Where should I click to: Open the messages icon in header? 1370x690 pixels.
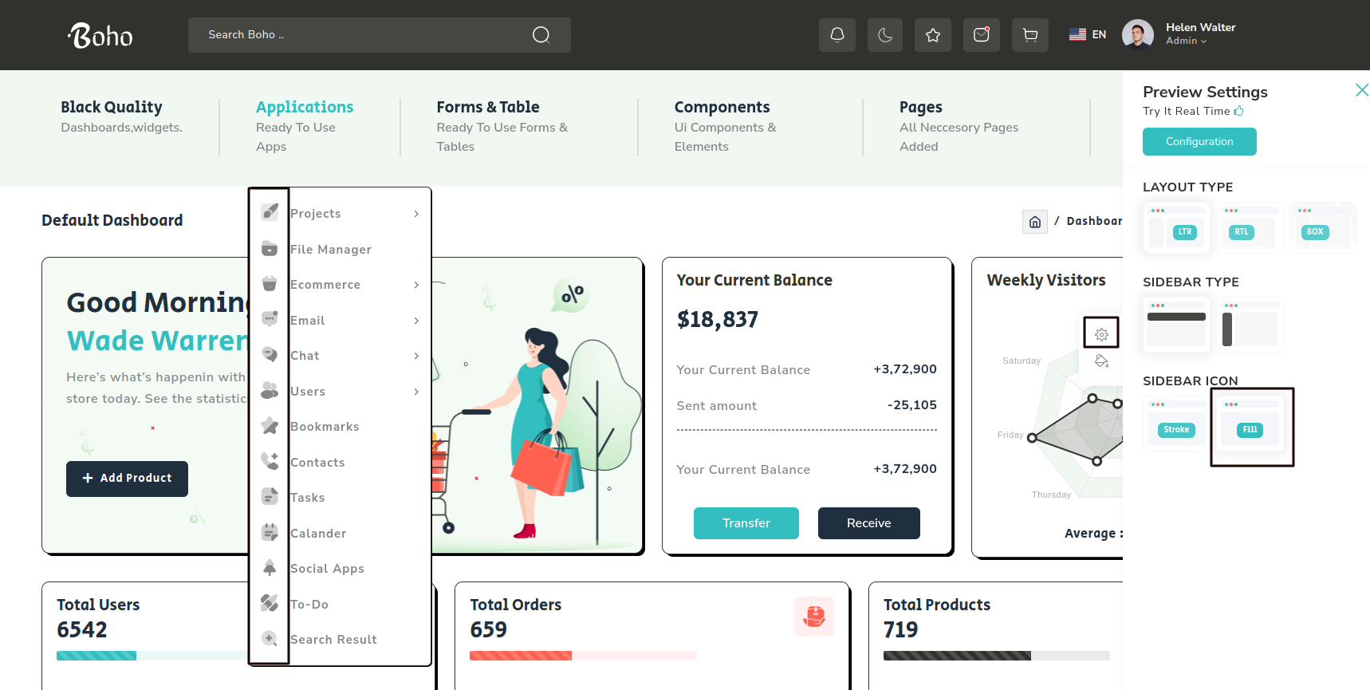pyautogui.click(x=982, y=35)
